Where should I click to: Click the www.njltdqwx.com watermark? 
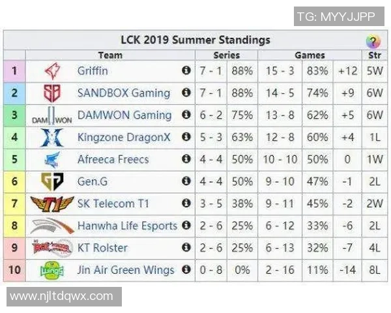[62, 296]
